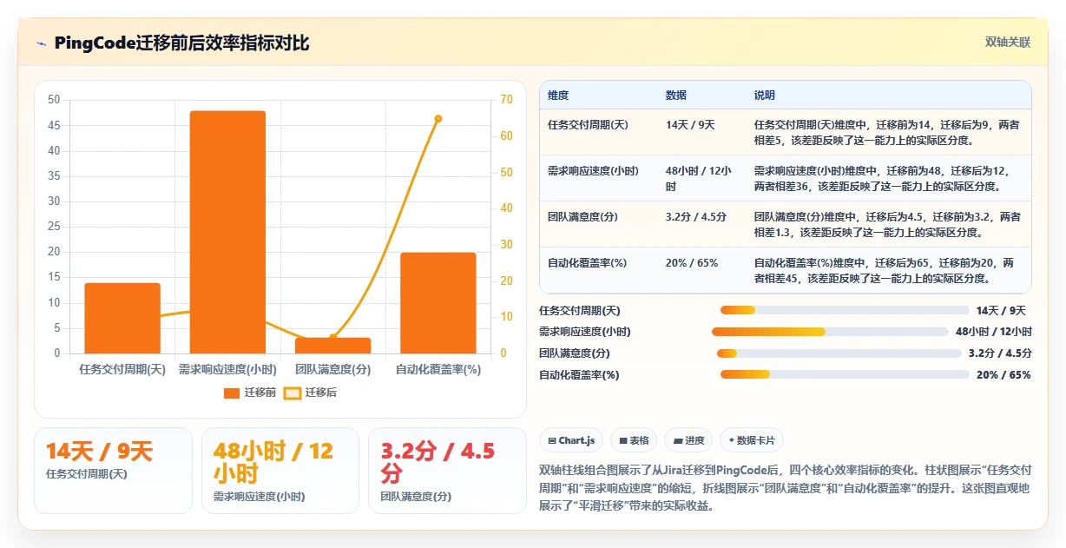The width and height of the screenshot is (1066, 548).
Task: Click the 任务交付周期(天) x-axis label
Action: 122,369
